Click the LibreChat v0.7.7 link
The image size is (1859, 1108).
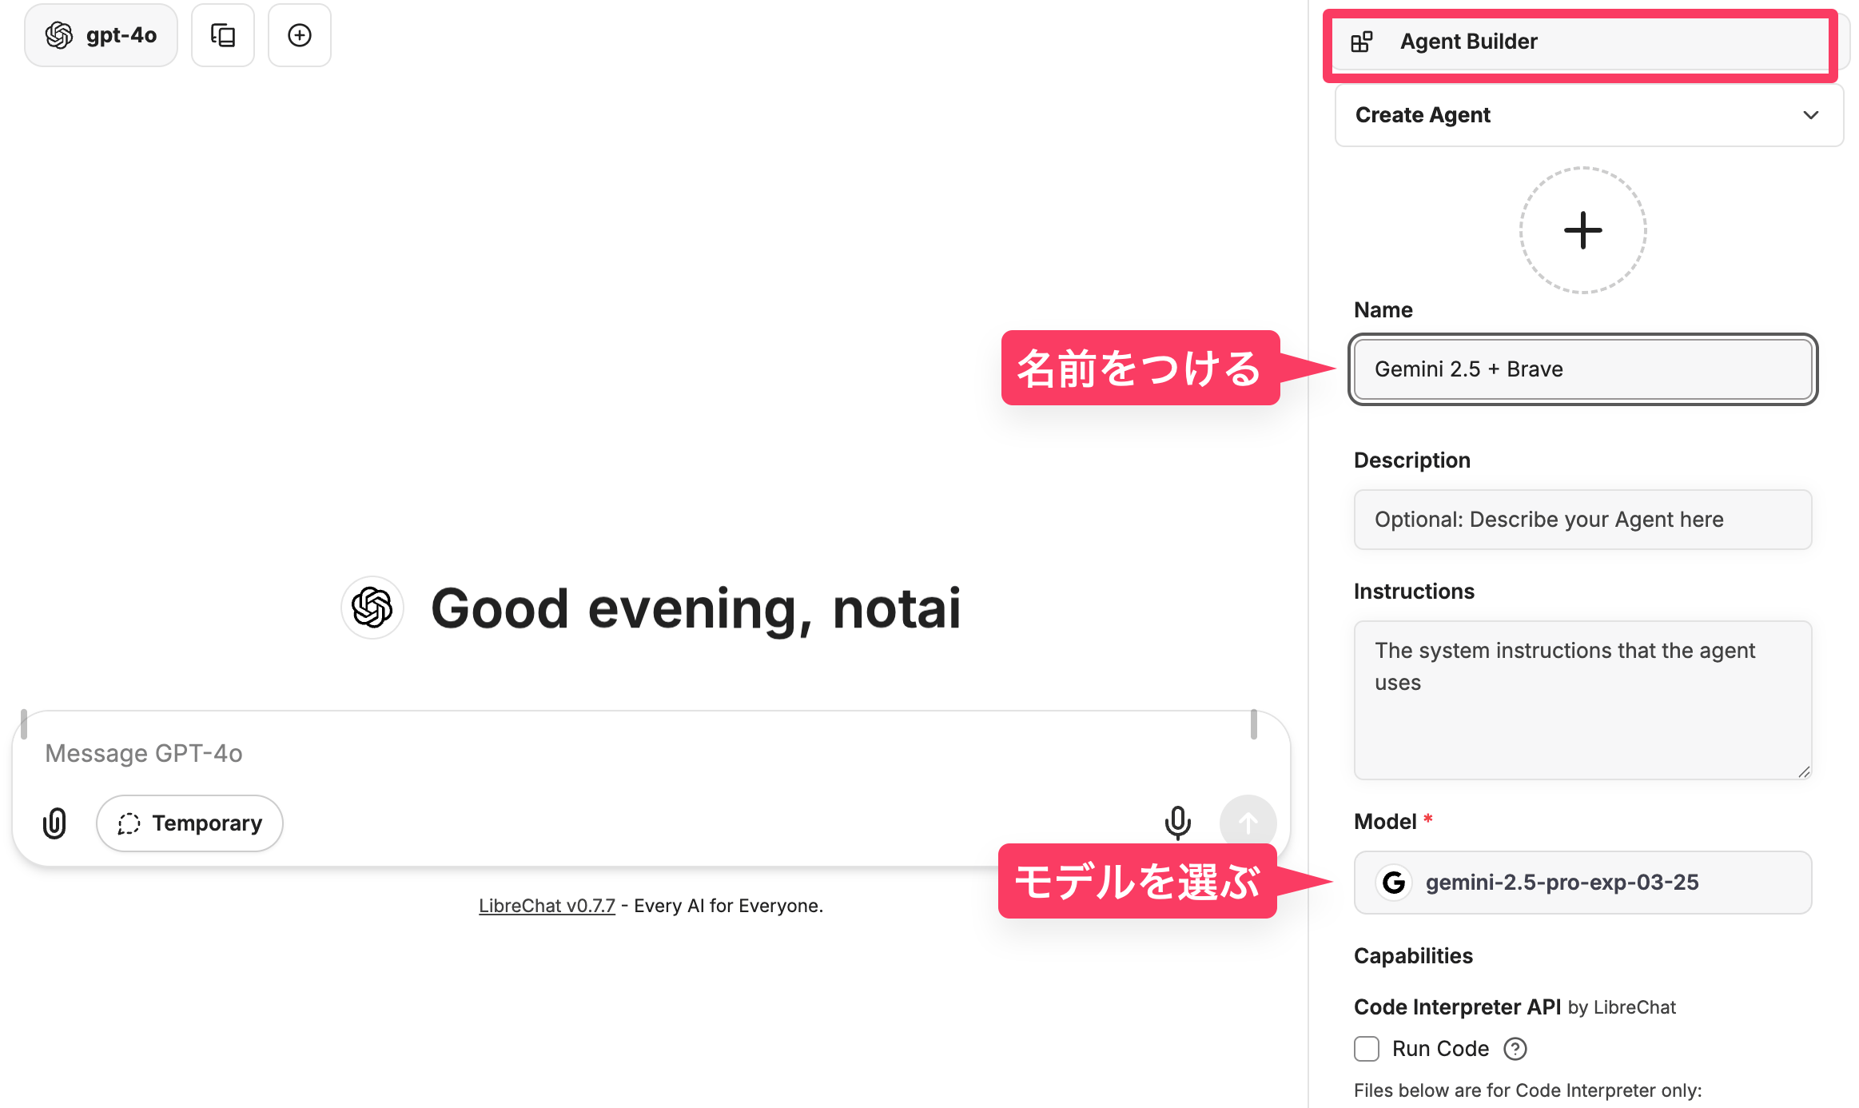[547, 906]
